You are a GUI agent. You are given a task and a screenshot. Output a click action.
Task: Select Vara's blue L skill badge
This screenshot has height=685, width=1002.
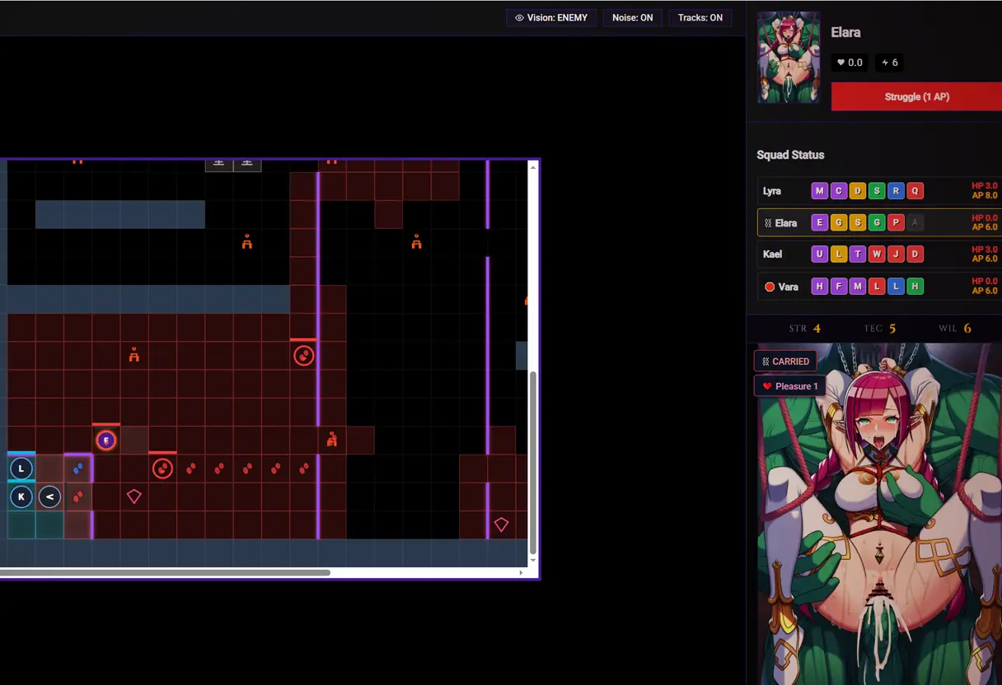click(x=896, y=287)
